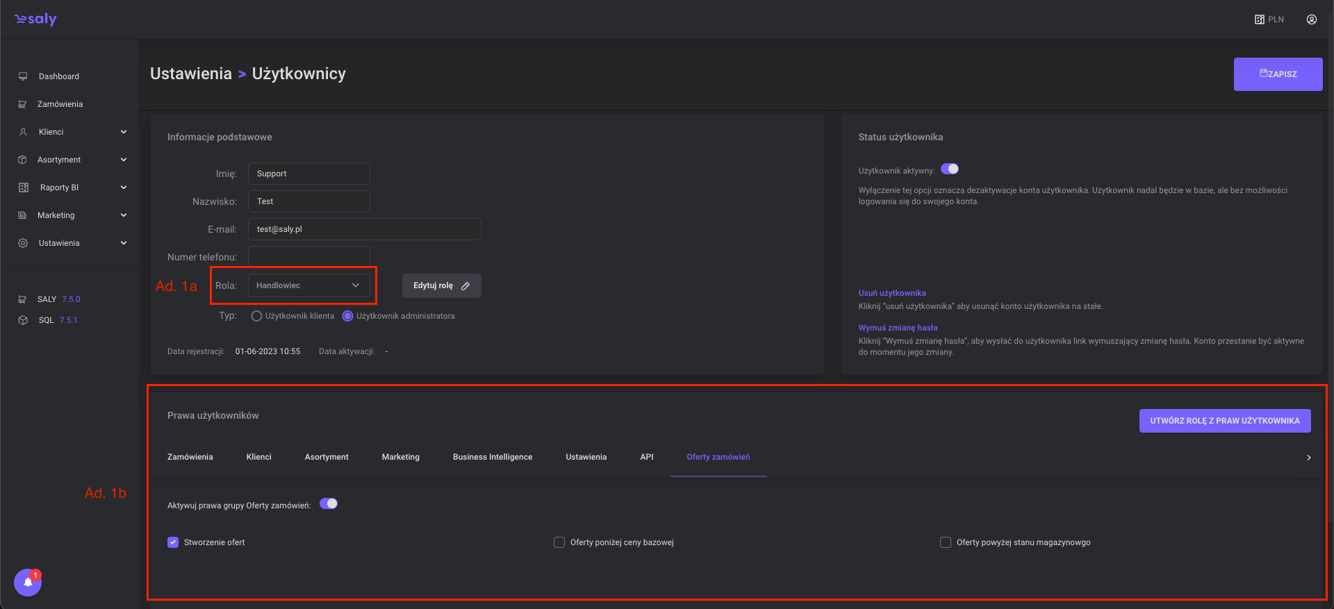
Task: Open the Marketing permissions tab
Action: click(x=400, y=457)
